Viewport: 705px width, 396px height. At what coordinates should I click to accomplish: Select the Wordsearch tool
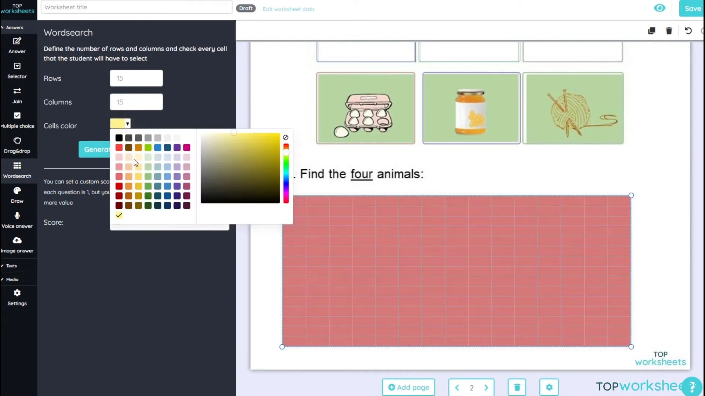pos(17,170)
